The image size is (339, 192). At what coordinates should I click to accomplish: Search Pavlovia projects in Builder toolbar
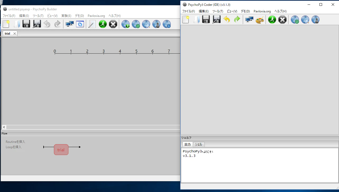pos(146,24)
